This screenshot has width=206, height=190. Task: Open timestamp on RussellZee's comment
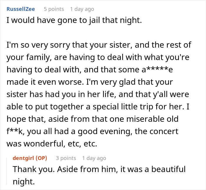[82, 9]
